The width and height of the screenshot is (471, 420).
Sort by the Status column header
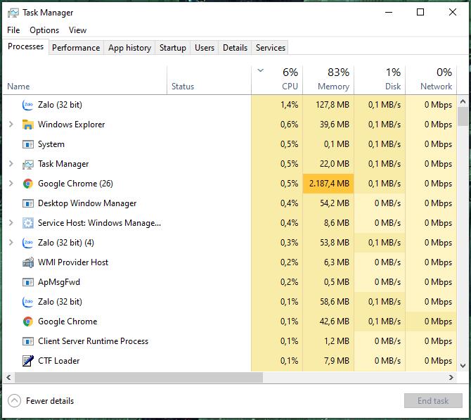tap(209, 80)
